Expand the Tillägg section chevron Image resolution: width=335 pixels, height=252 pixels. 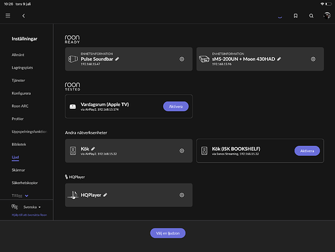tap(27, 196)
